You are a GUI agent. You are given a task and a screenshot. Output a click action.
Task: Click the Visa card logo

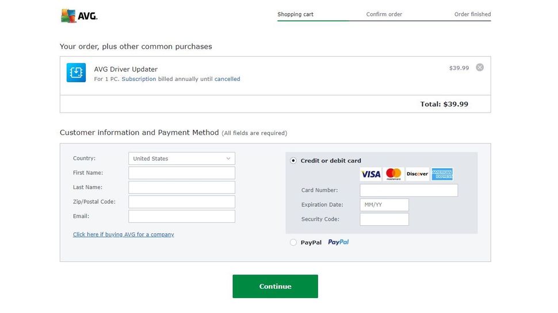pyautogui.click(x=370, y=174)
